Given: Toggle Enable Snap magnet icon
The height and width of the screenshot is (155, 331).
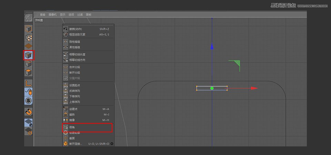Looking at the screenshot, I should pos(28,112).
